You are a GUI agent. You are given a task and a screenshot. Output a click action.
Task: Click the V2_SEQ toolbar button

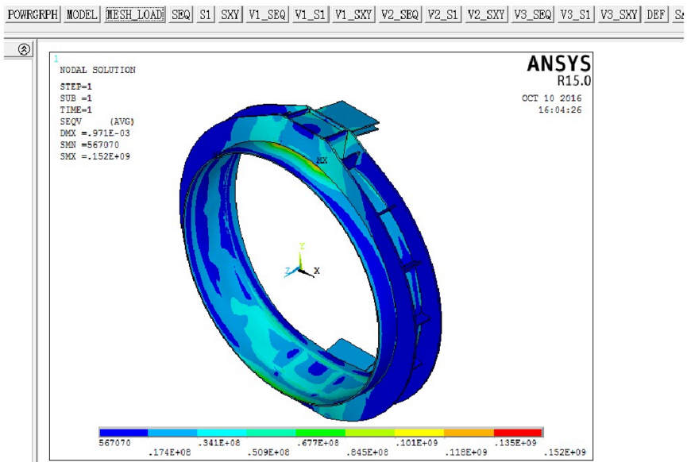[x=399, y=15]
